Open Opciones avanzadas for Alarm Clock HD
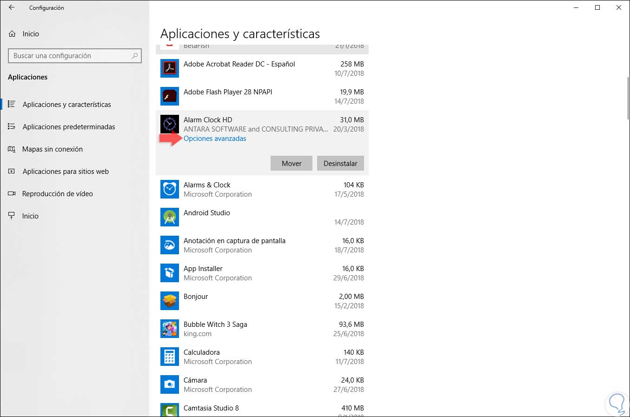 pyautogui.click(x=215, y=139)
